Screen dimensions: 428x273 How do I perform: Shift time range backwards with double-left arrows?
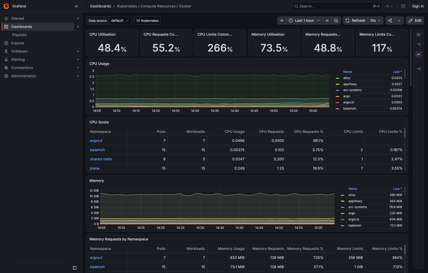coord(282,21)
